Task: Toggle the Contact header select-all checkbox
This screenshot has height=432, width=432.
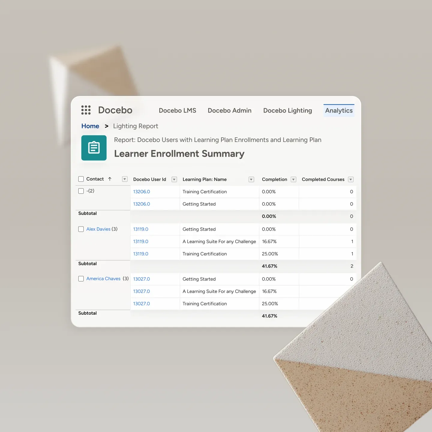Action: [x=81, y=179]
